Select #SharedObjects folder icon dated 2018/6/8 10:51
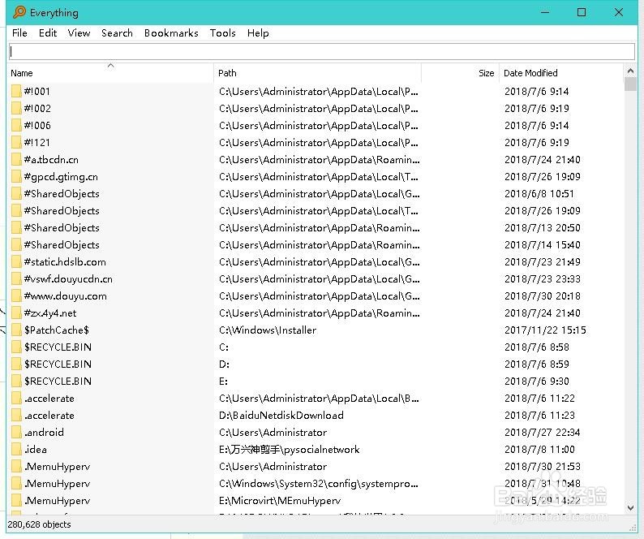Image resolution: width=644 pixels, height=539 pixels. tap(16, 194)
